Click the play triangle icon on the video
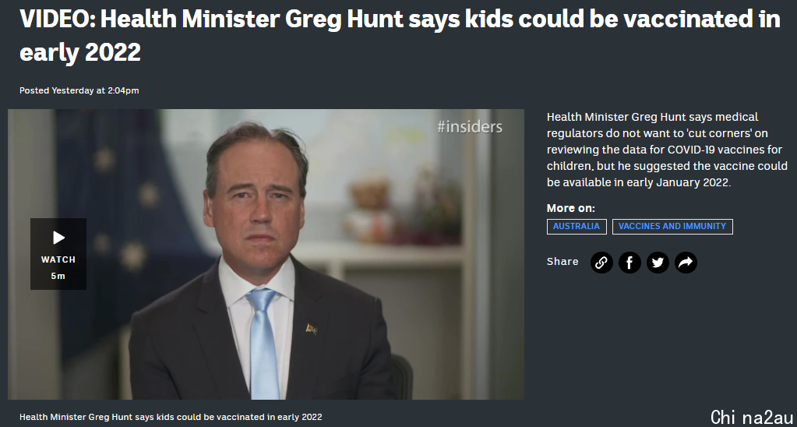Image resolution: width=797 pixels, height=427 pixels. (x=59, y=238)
